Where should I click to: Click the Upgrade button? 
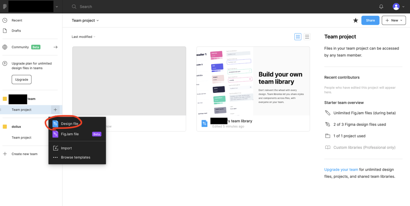coord(22,80)
